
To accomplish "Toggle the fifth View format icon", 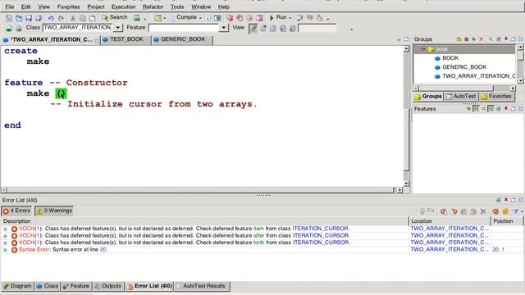I will (292, 29).
